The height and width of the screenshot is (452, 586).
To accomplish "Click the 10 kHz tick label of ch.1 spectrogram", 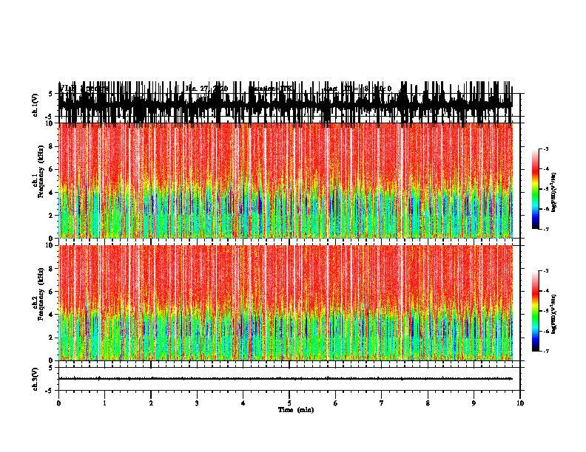I will 50,123.
